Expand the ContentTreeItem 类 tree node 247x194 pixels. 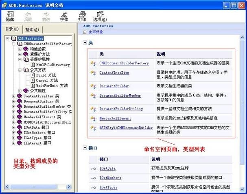(14, 96)
